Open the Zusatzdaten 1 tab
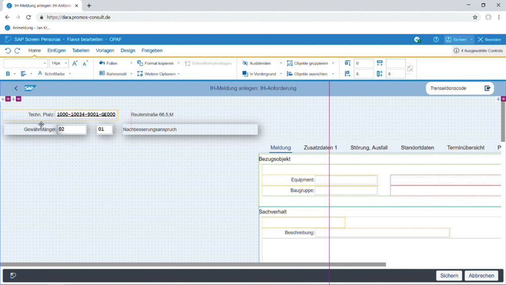The height and width of the screenshot is (285, 506). coord(320,148)
